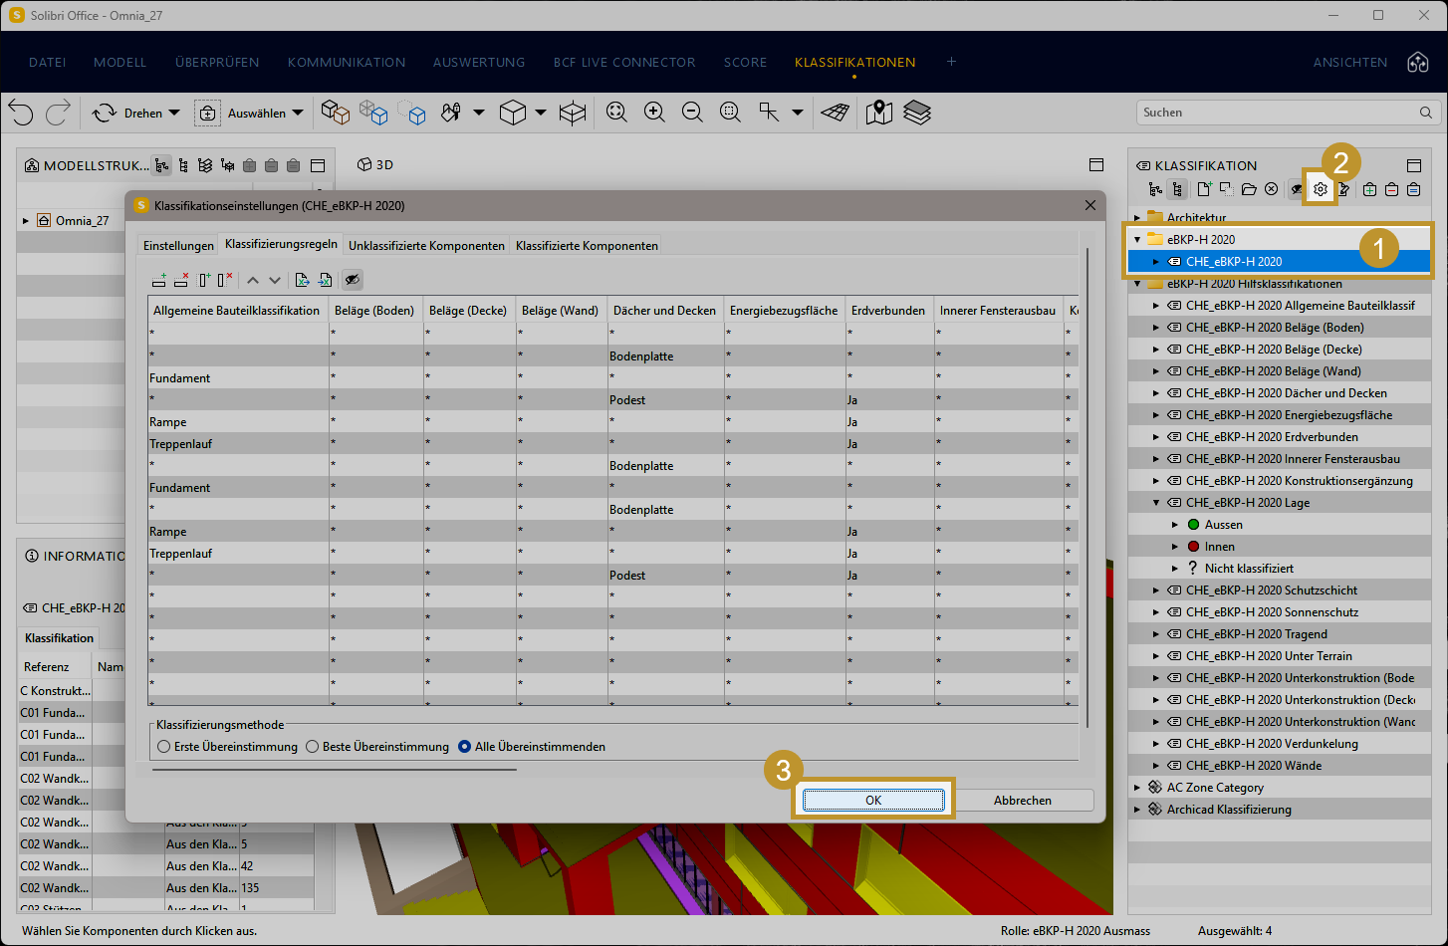The height and width of the screenshot is (946, 1448).
Task: Select Alle Übereinstimmenden radio button
Action: click(x=464, y=746)
